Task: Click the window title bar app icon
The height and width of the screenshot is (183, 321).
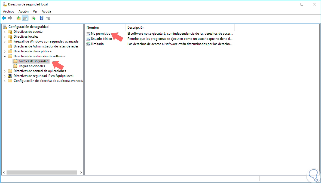Action: pyautogui.click(x=5, y=4)
